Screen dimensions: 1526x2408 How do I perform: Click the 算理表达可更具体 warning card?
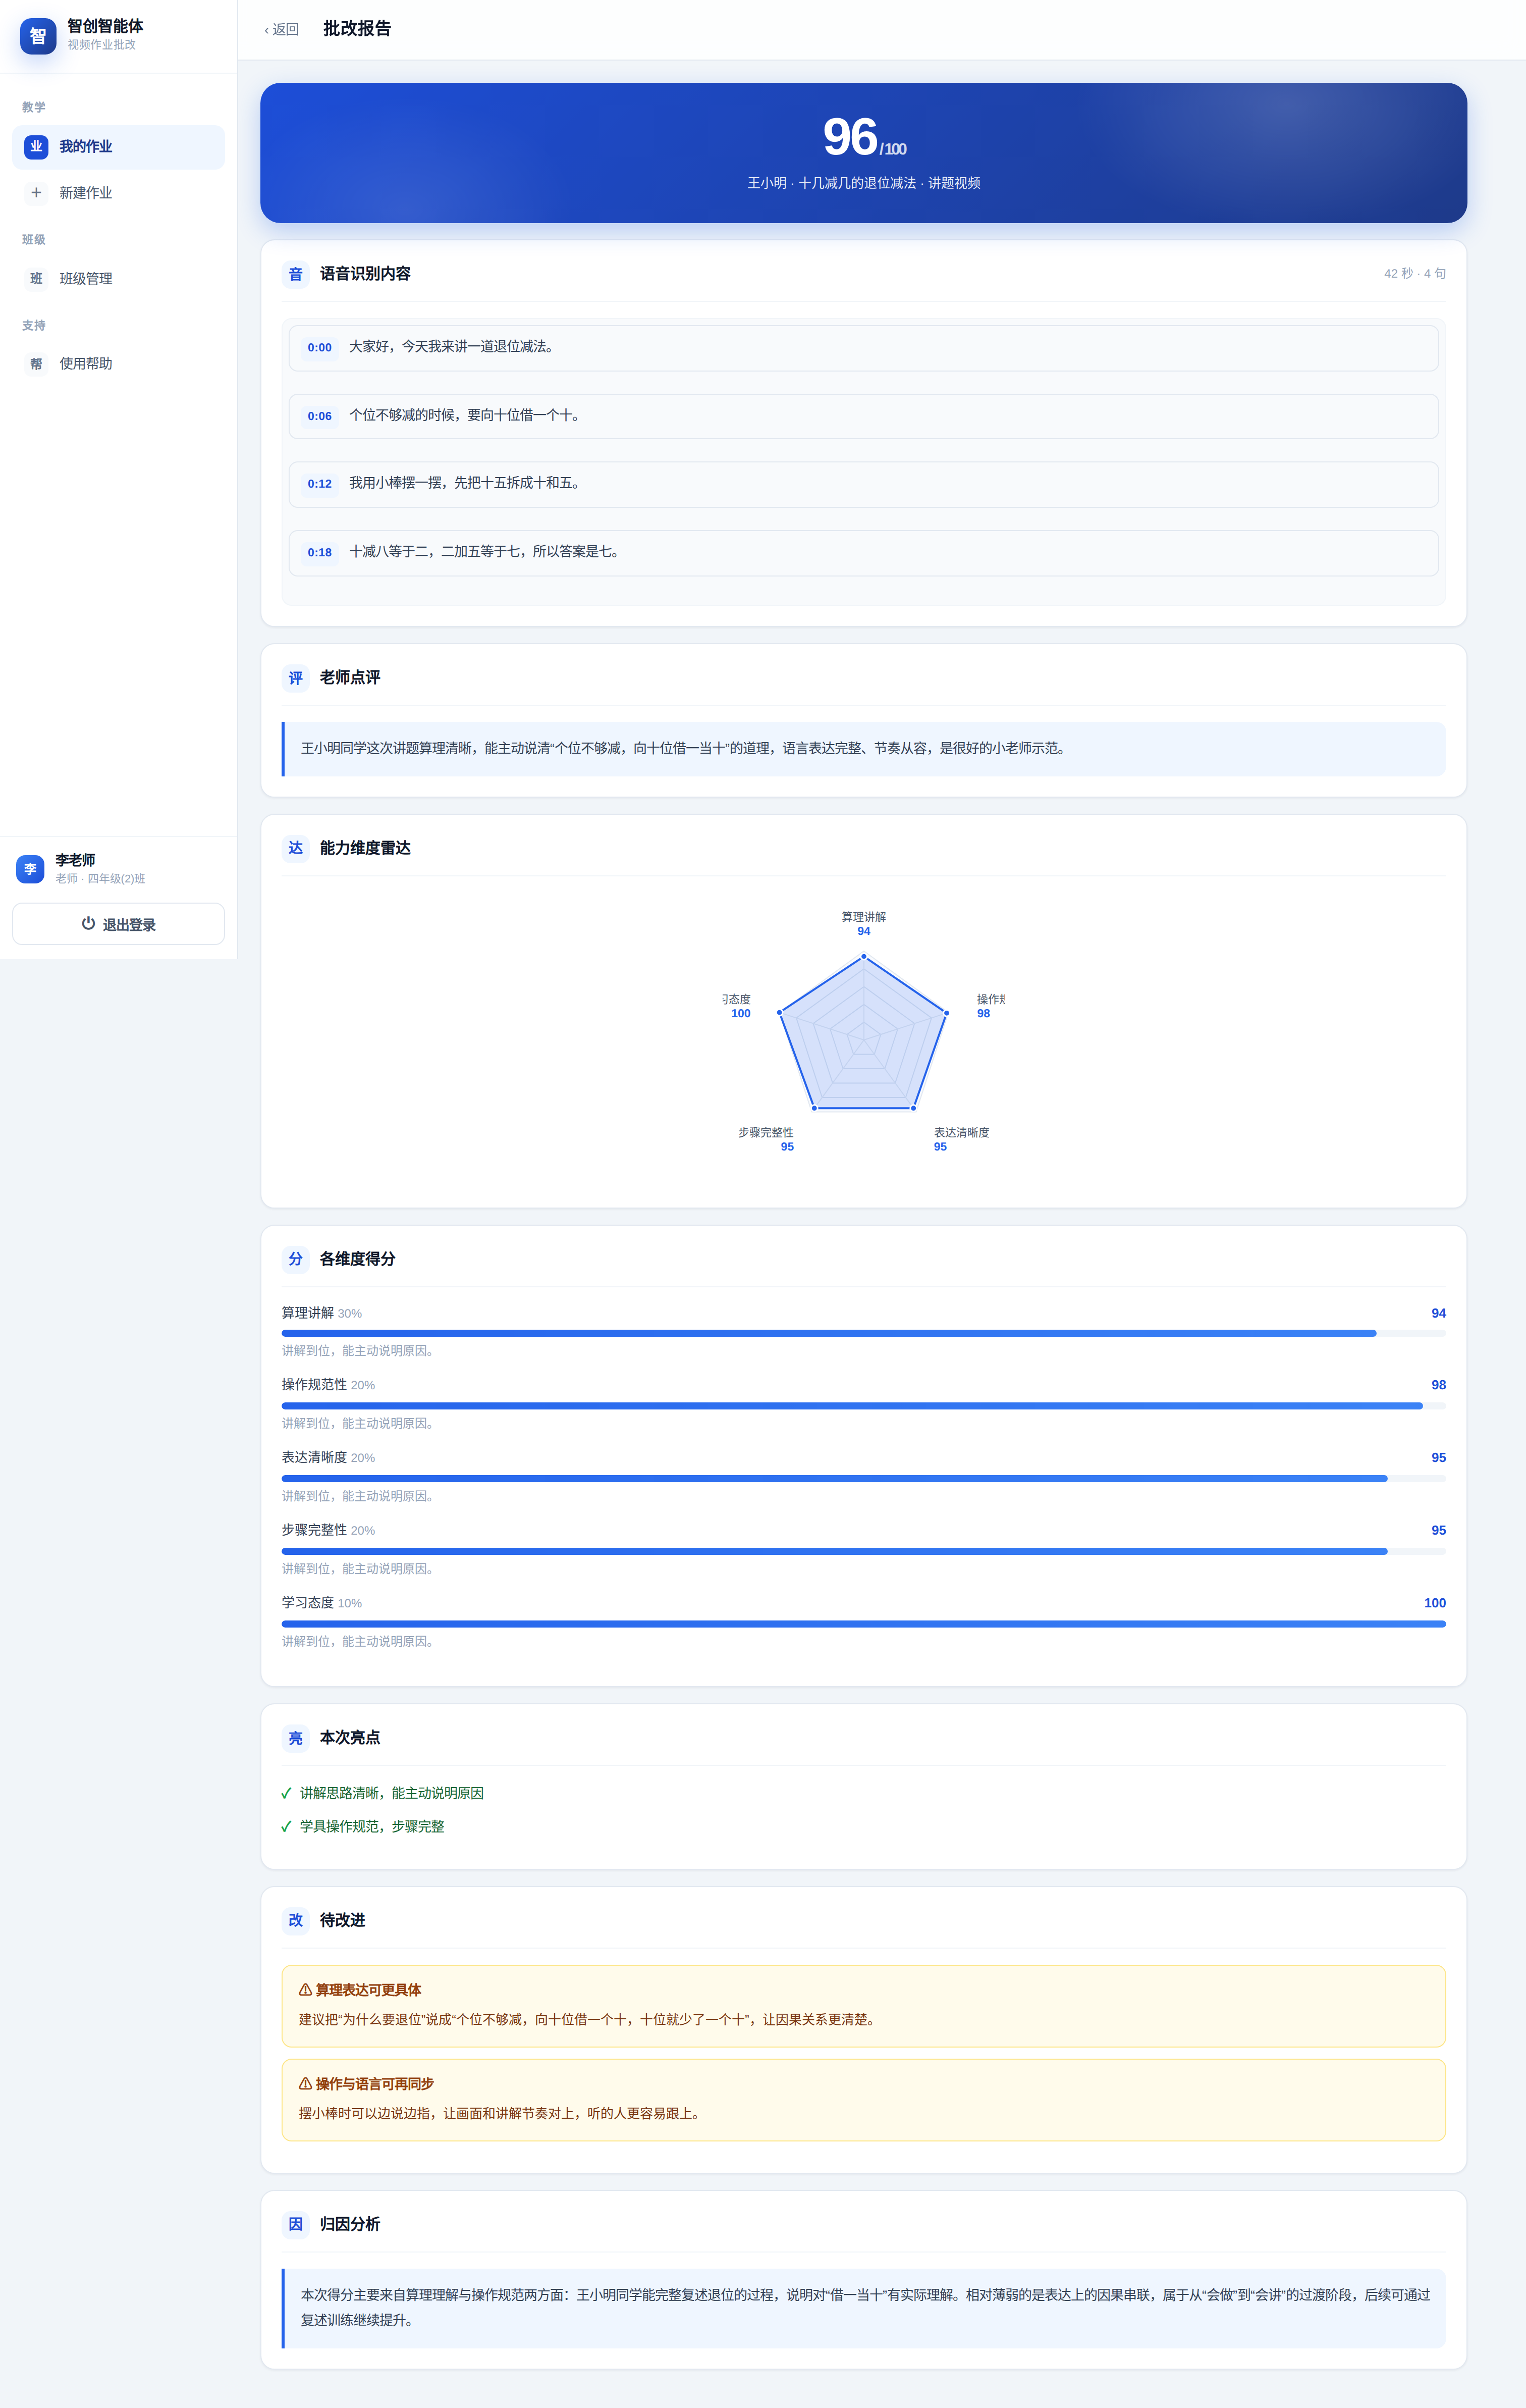click(x=863, y=2006)
